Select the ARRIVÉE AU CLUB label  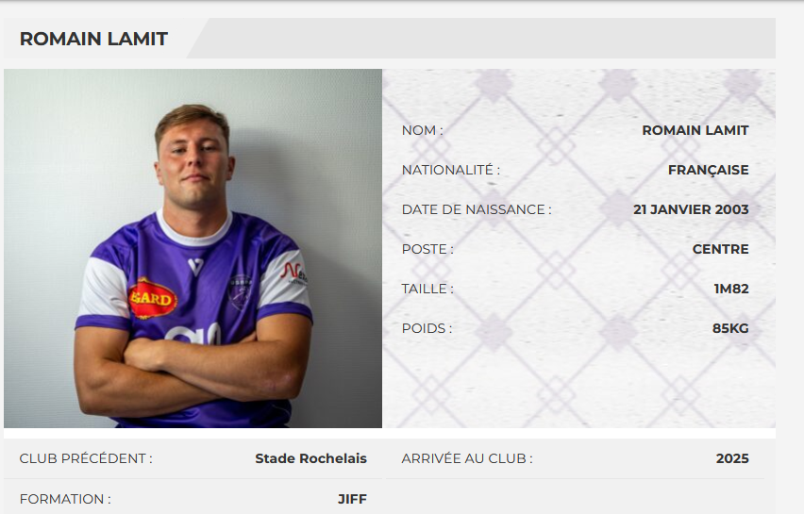coord(466,458)
